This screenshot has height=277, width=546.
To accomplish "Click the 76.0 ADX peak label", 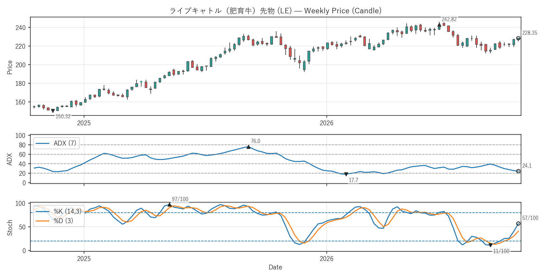I will [x=256, y=141].
